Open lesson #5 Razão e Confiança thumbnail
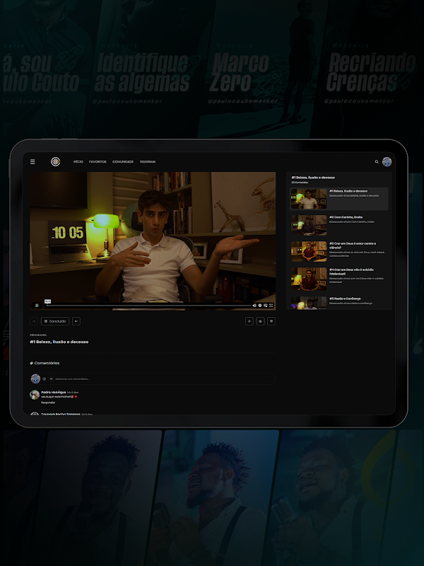This screenshot has height=566, width=424. tap(309, 303)
